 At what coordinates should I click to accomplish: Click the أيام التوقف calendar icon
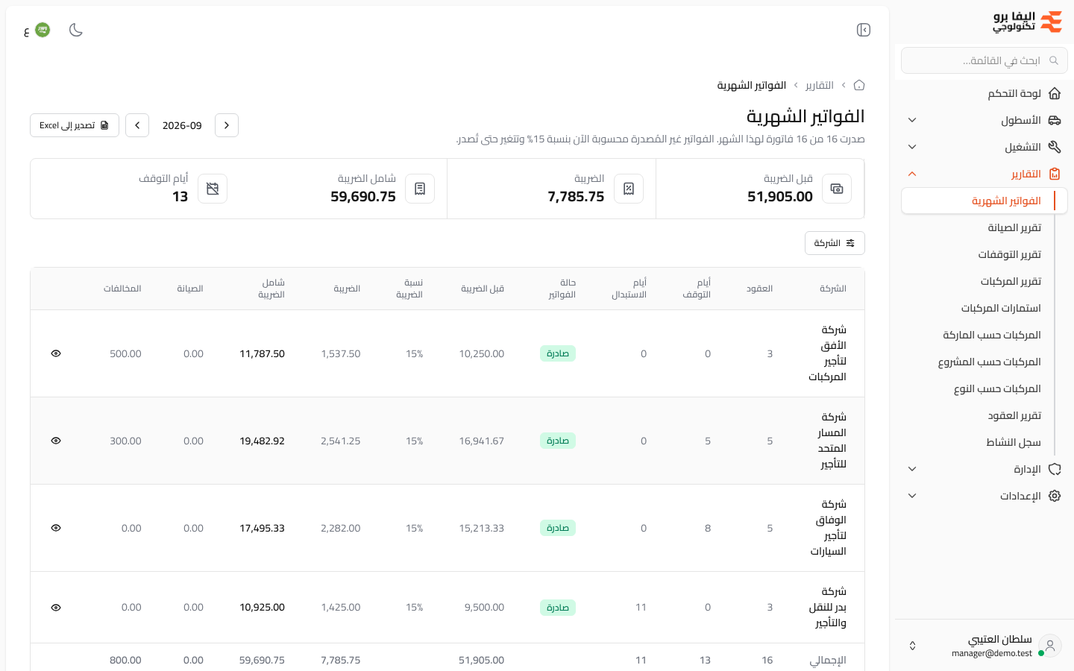click(x=213, y=189)
